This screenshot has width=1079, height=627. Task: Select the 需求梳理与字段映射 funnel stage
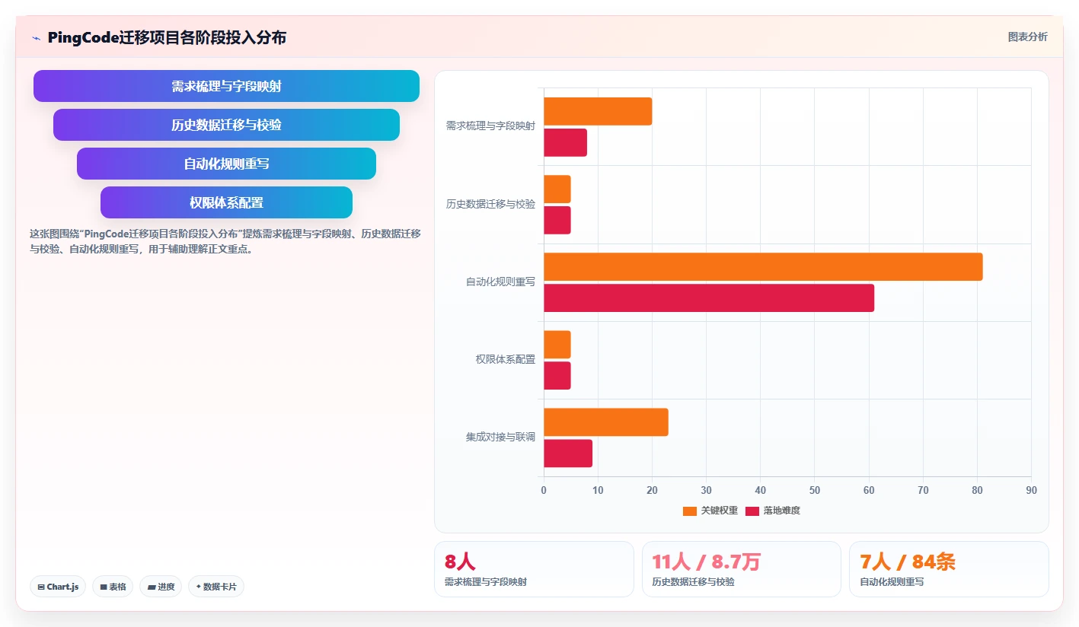point(226,86)
